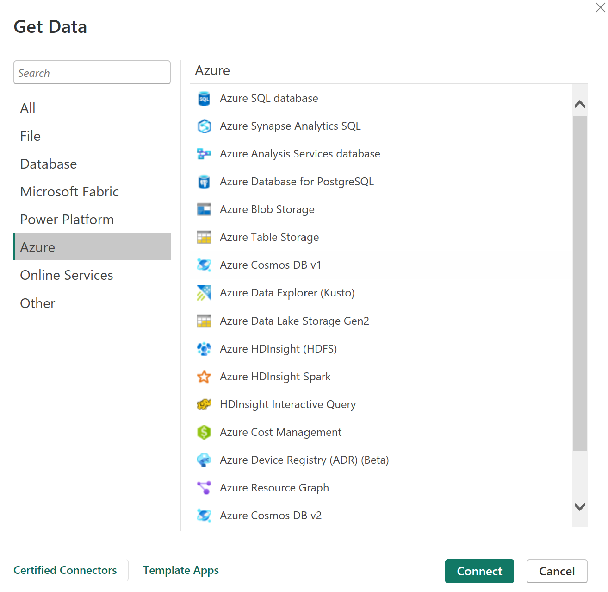
Task: Select the 'Azure Synapse Analytics SQL' text
Action: [x=290, y=126]
